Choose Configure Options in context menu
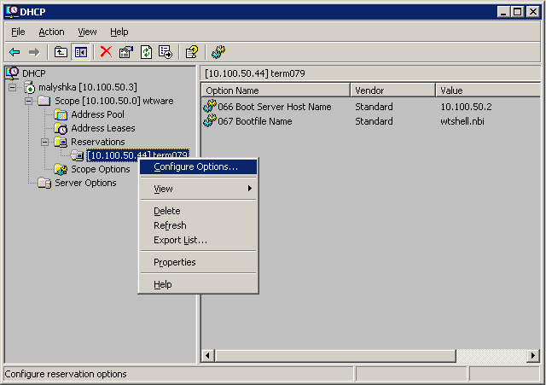The height and width of the screenshot is (385, 546). (195, 166)
